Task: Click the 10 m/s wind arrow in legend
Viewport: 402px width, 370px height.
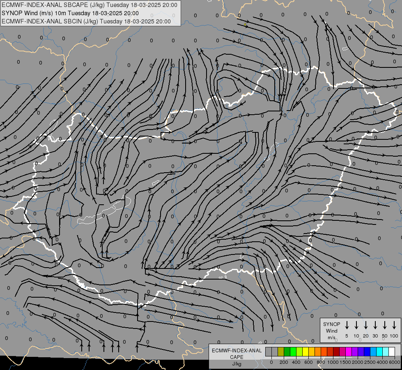Action: [356, 325]
